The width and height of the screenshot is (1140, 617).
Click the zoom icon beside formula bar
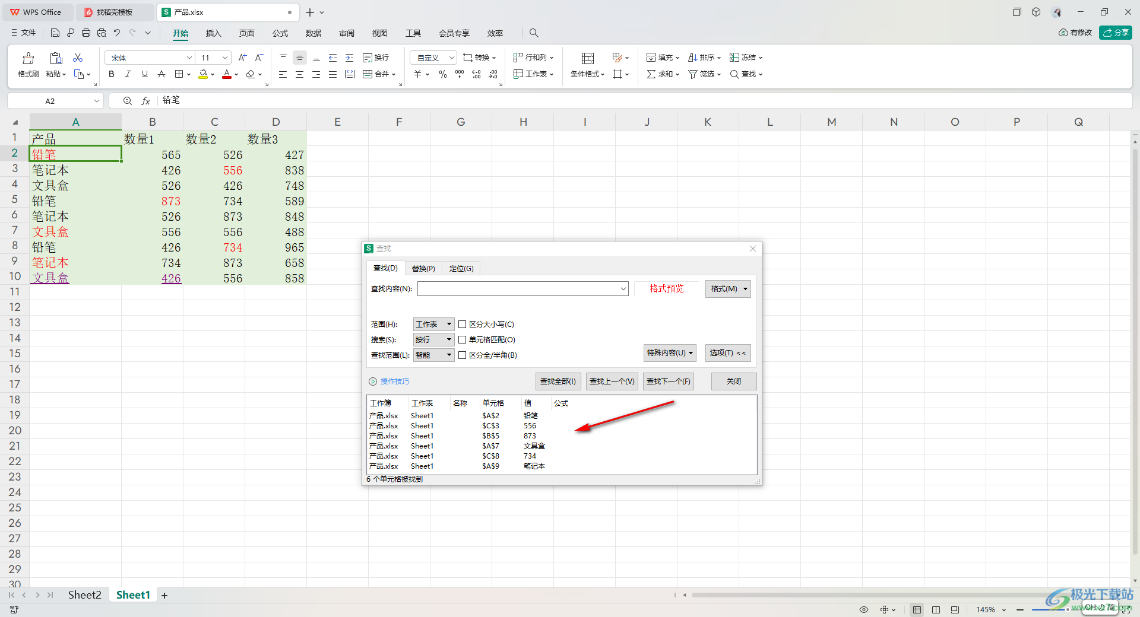click(x=127, y=101)
